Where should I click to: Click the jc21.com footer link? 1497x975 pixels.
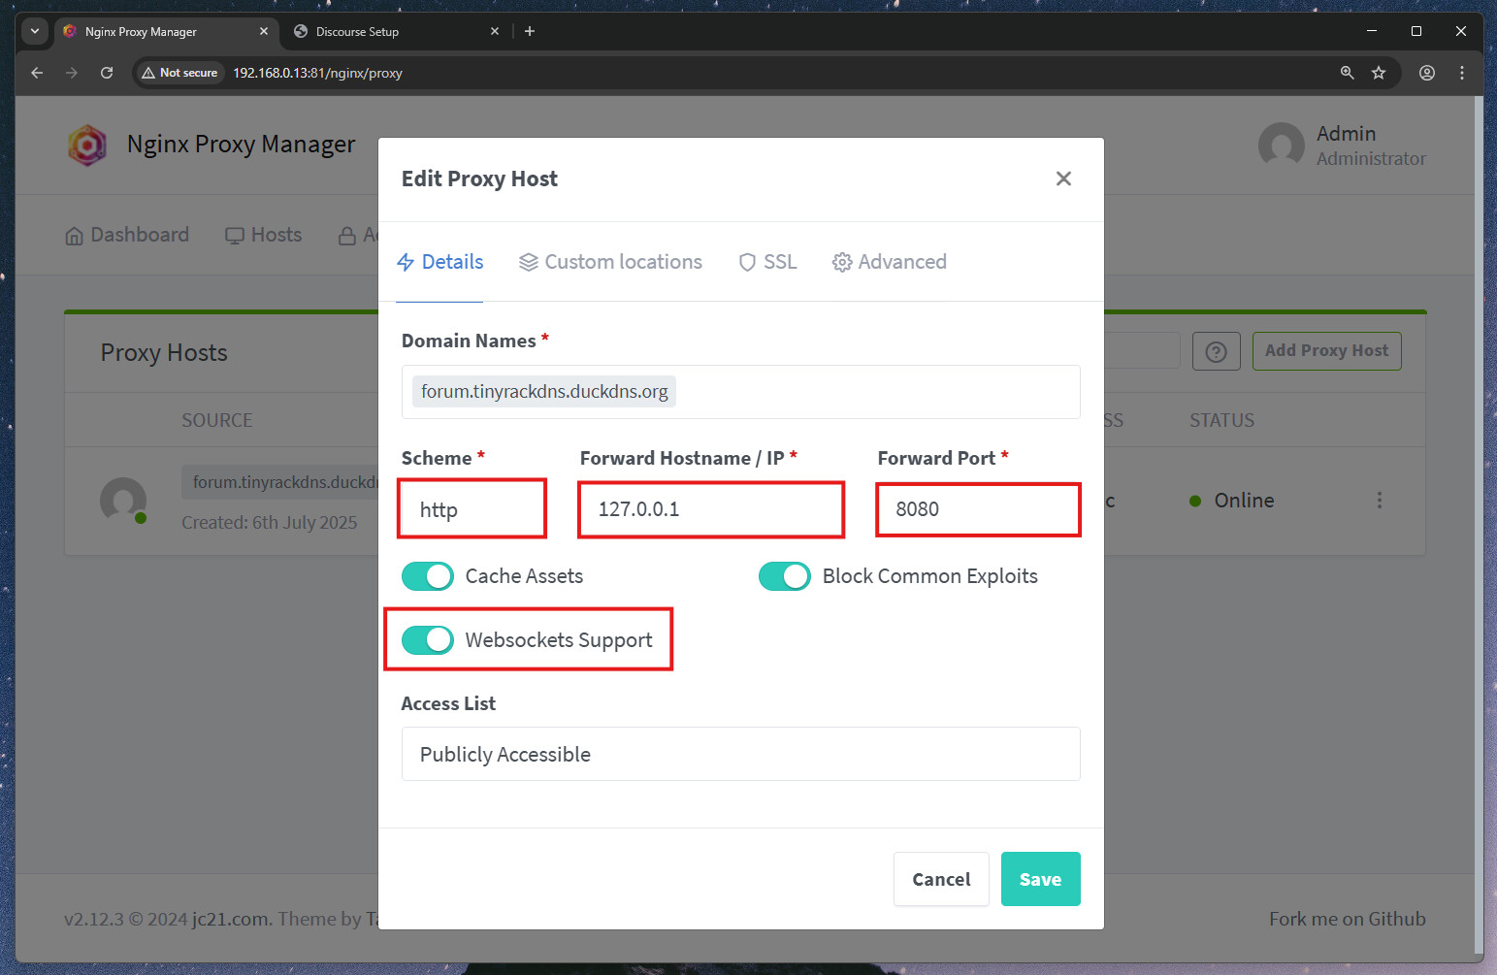(231, 919)
